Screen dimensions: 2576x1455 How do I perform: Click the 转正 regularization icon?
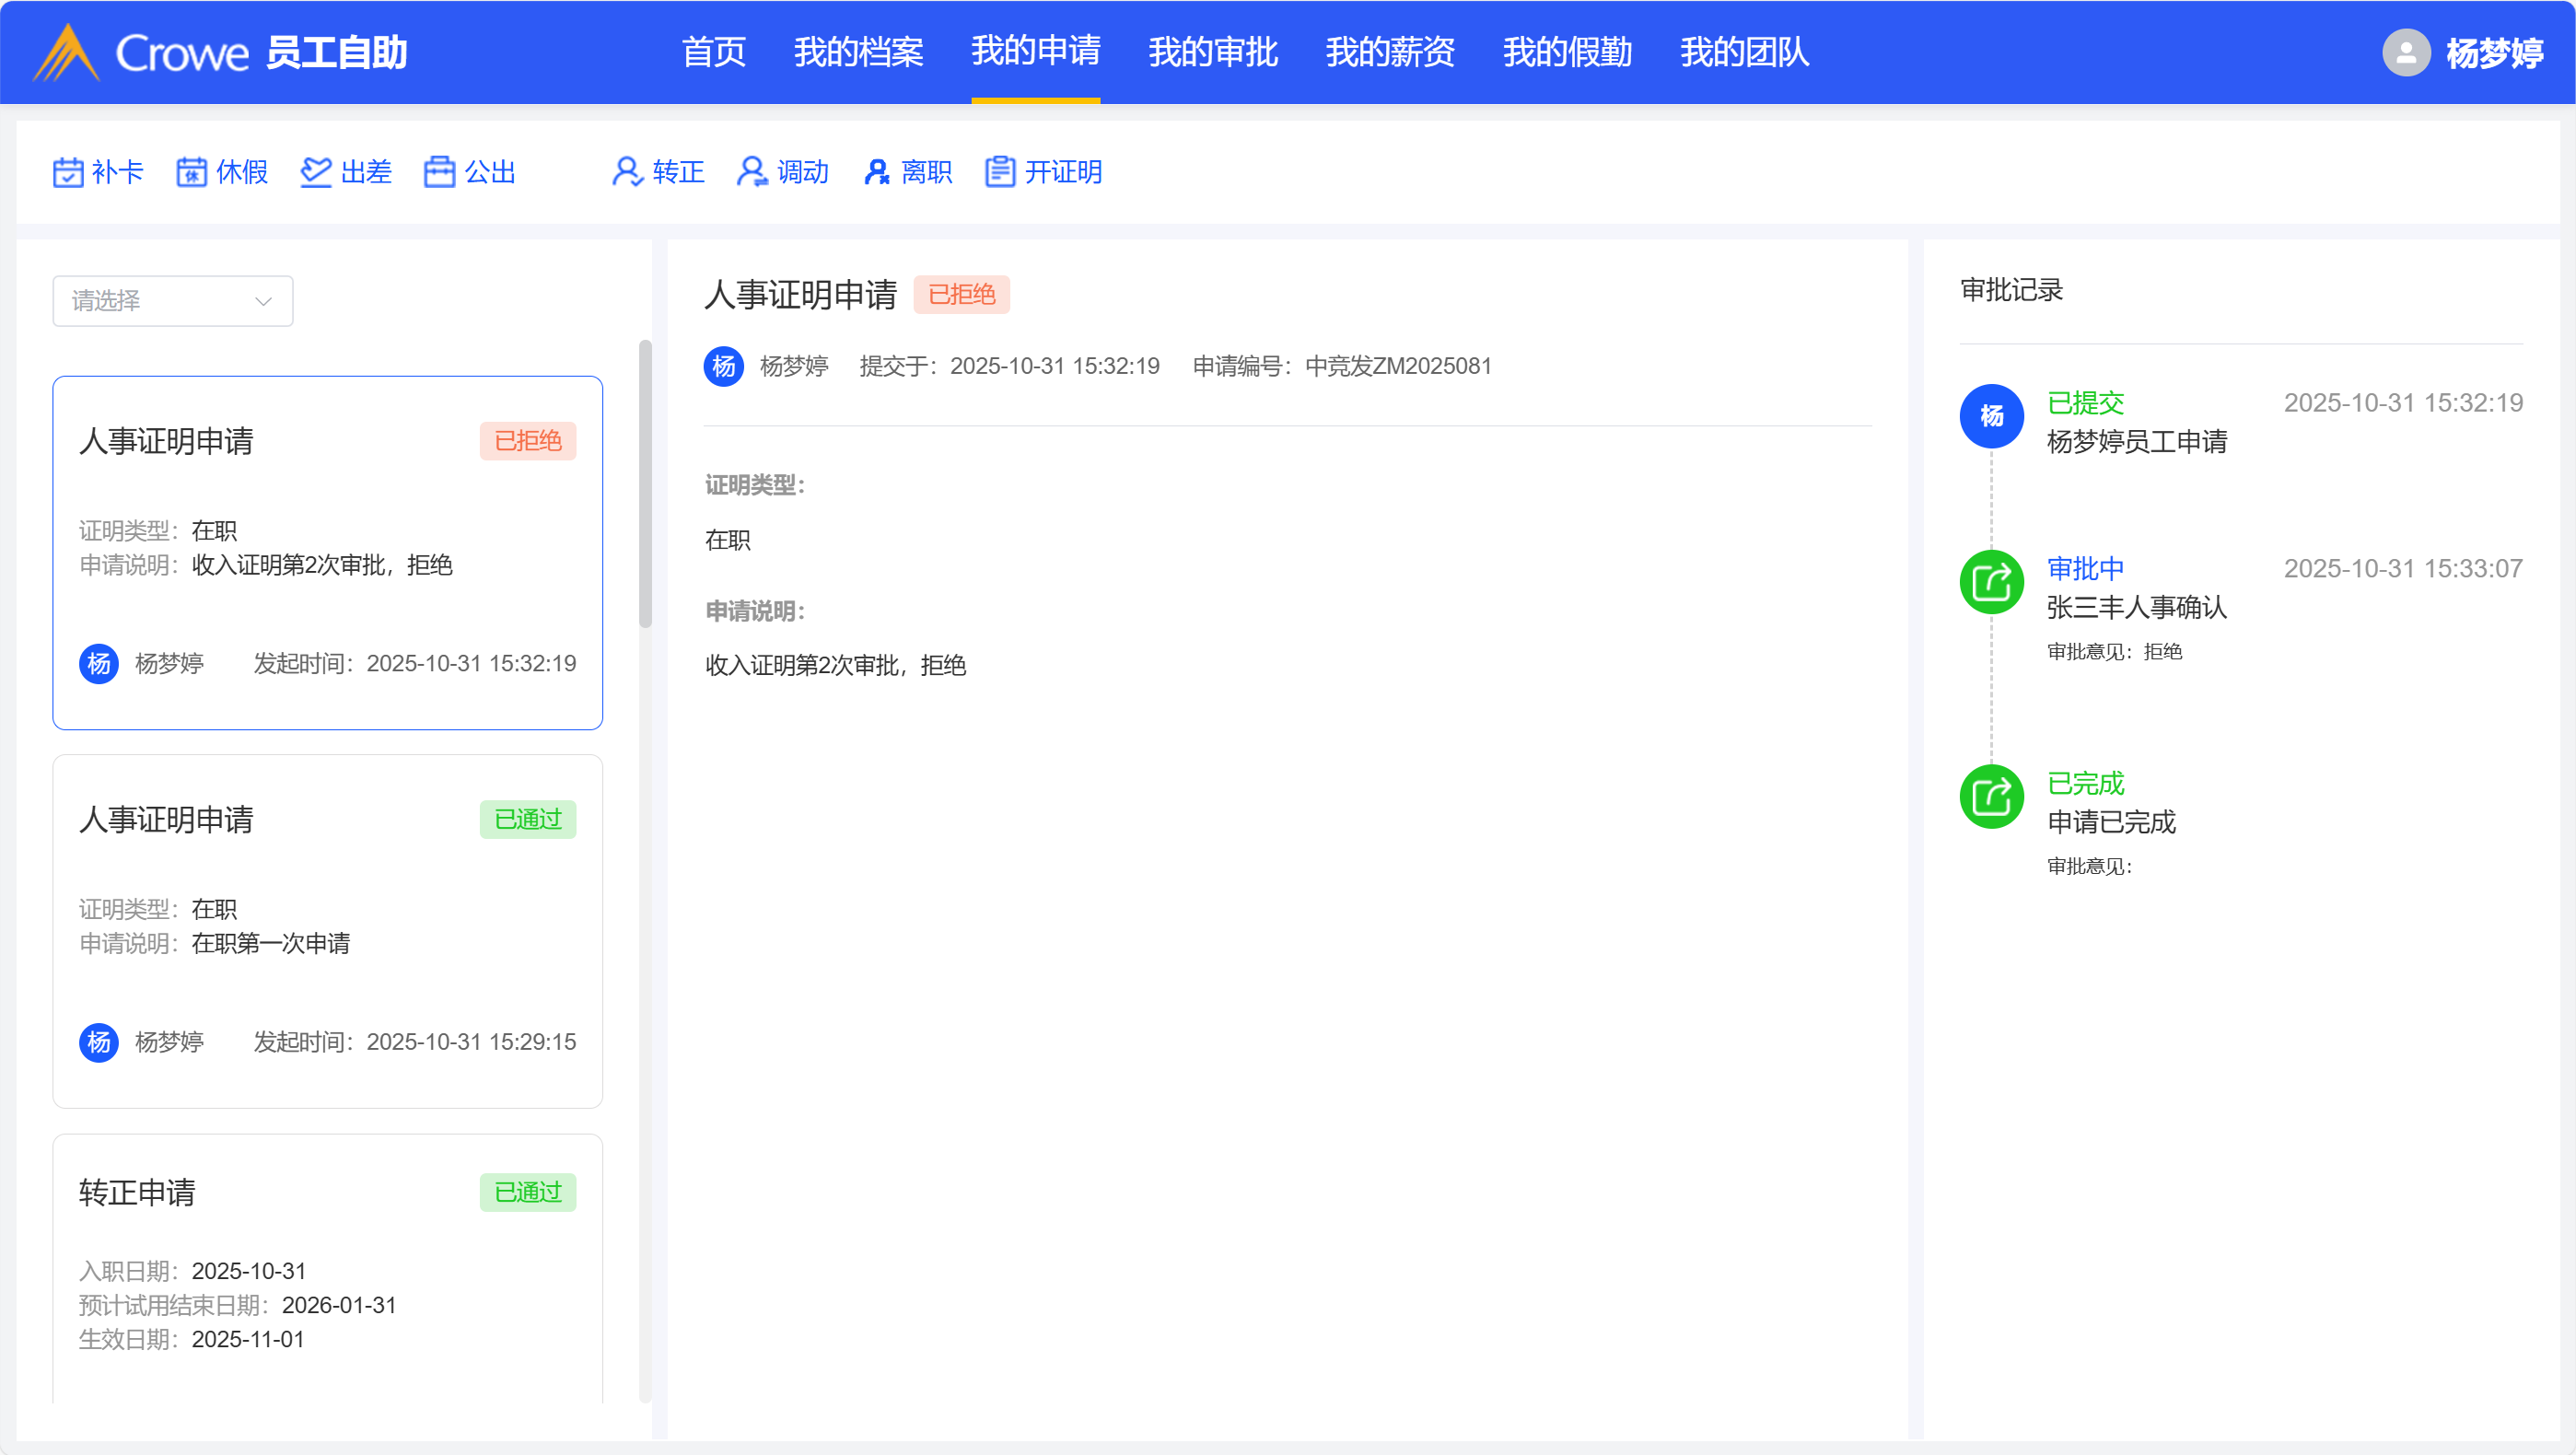click(x=627, y=172)
